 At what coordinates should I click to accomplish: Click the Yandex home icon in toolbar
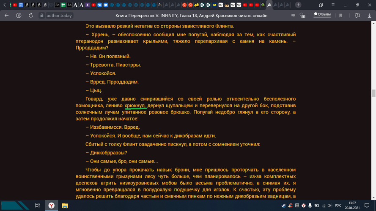[x=19, y=16]
